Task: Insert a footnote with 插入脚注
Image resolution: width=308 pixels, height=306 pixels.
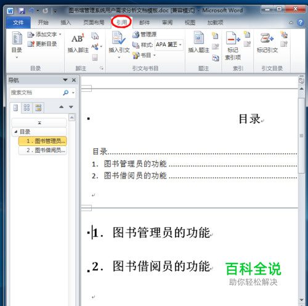Action: (x=78, y=42)
